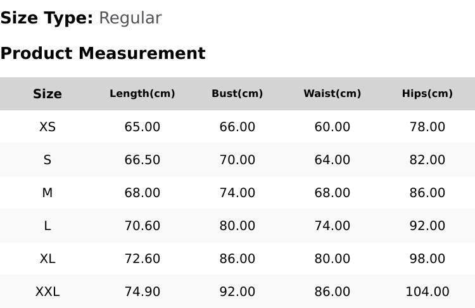Image resolution: width=475 pixels, height=308 pixels.
Task: Click the Size column header
Action: click(47, 94)
